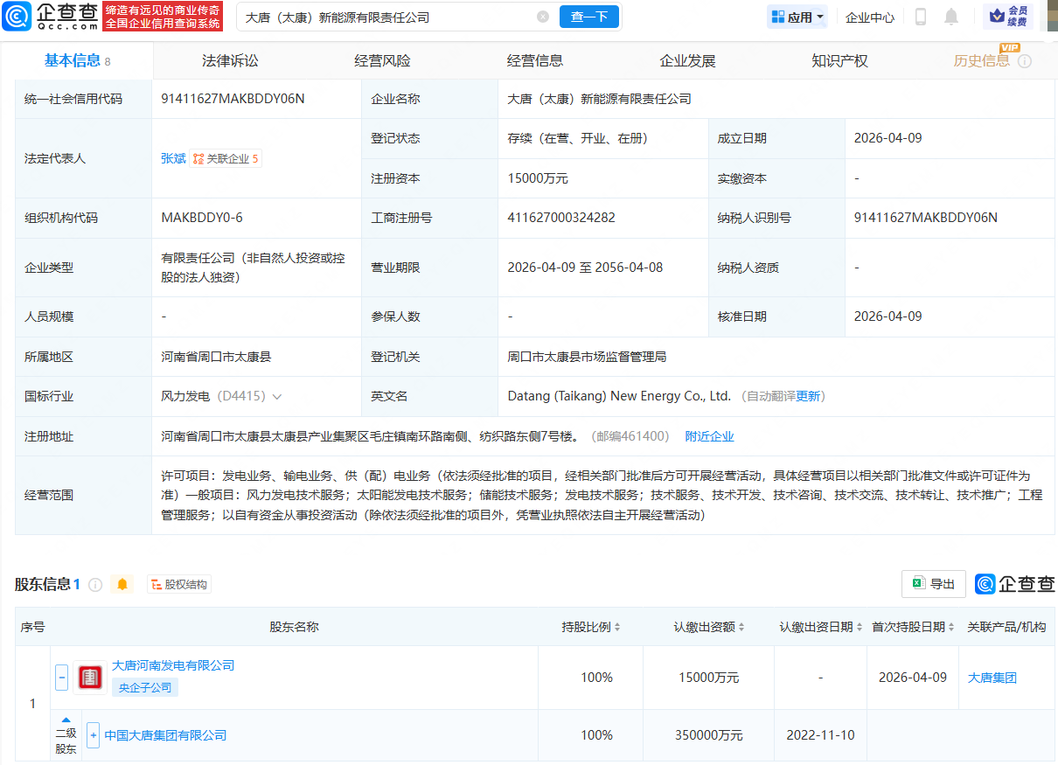The width and height of the screenshot is (1058, 765).
Task: Collapse the 大唐河南发电有限公司 shareholder row
Action: pos(62,677)
